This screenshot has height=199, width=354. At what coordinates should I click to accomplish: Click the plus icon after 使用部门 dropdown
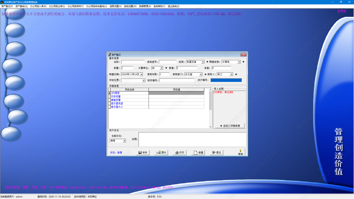pos(205,74)
